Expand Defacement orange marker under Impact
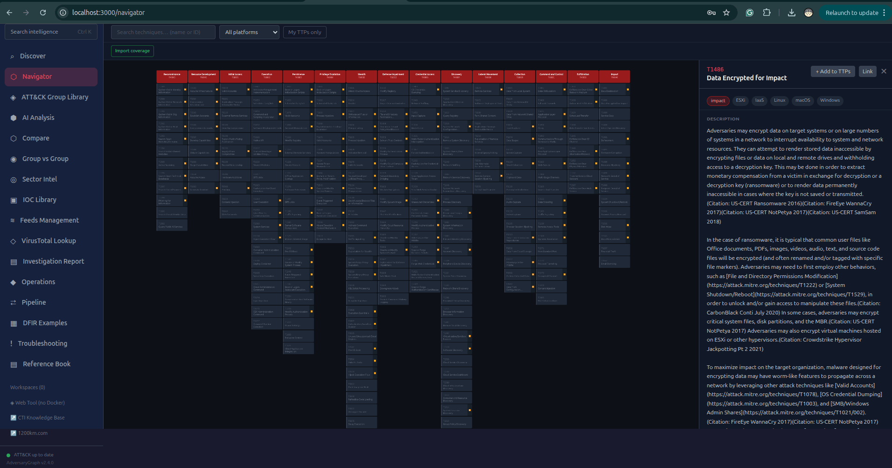 tap(628, 139)
